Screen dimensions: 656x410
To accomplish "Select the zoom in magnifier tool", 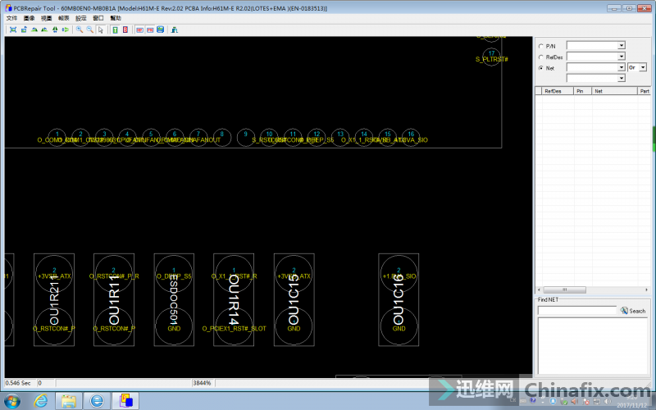I will point(79,30).
